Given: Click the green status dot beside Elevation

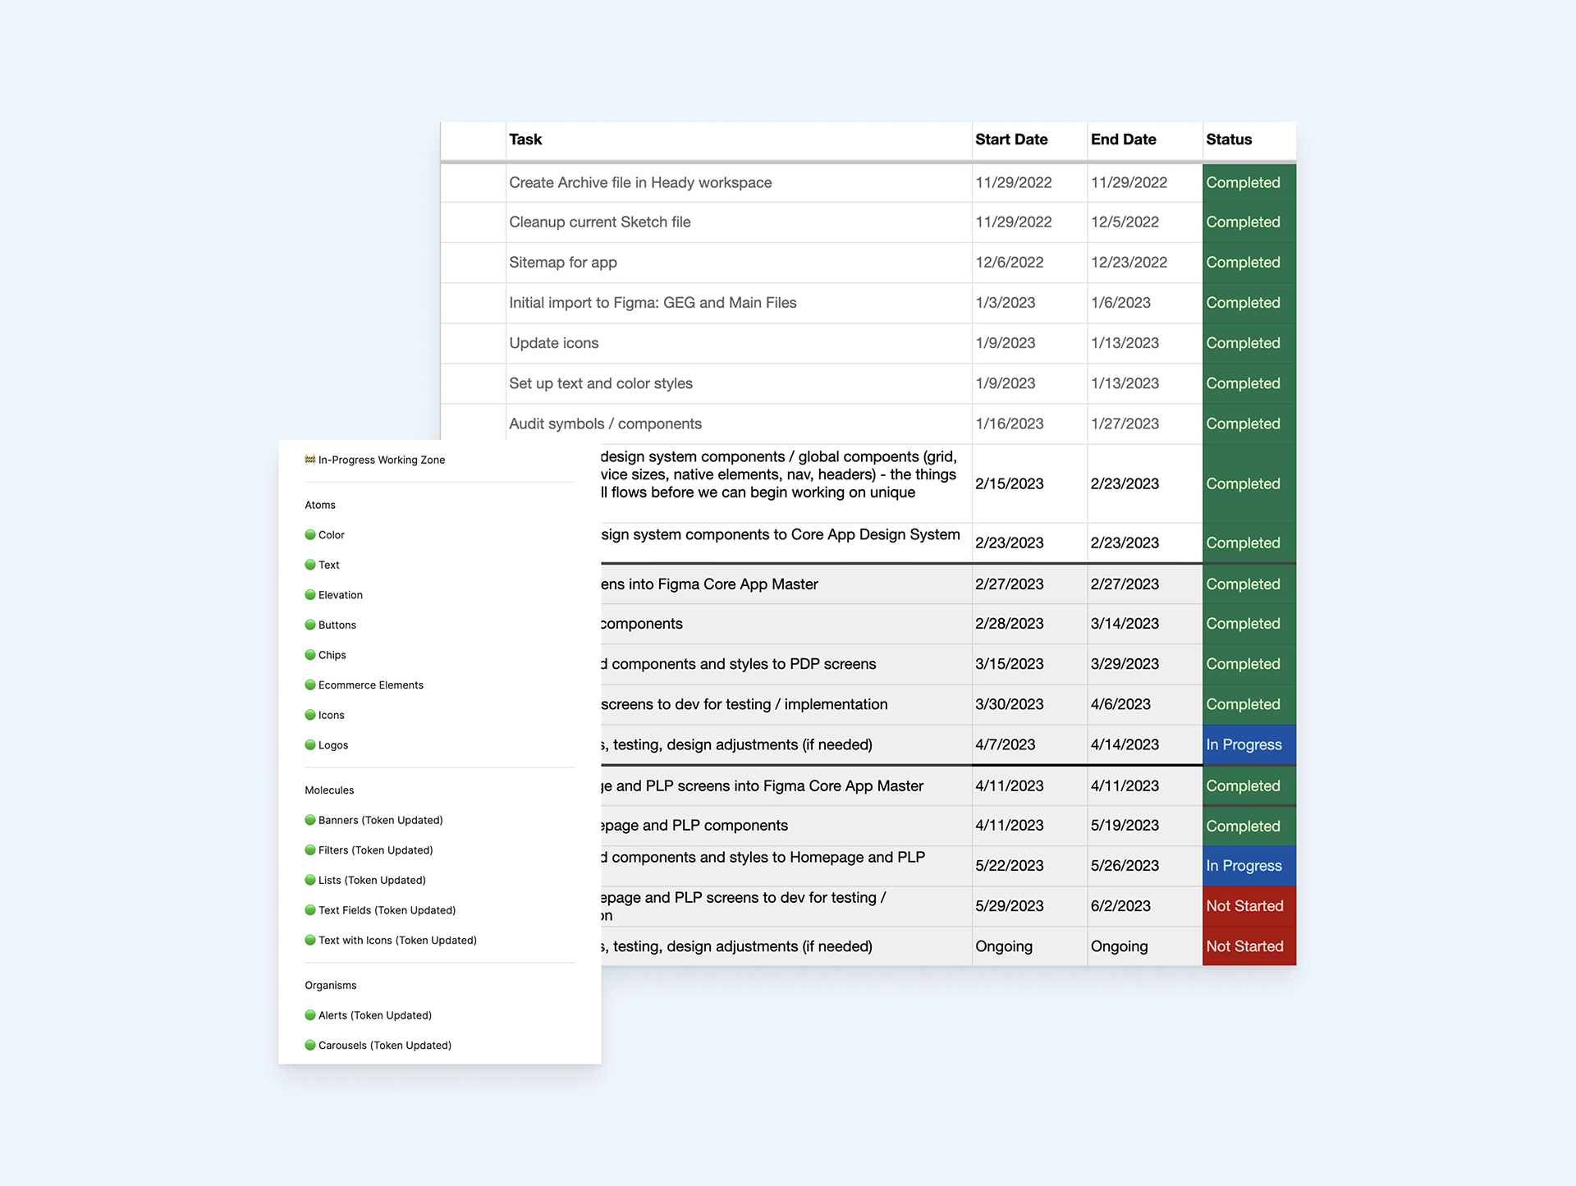Looking at the screenshot, I should 310,594.
